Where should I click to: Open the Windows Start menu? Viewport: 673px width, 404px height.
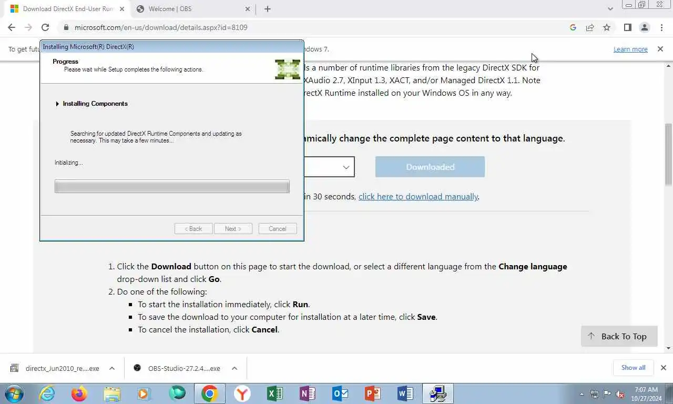[13, 393]
